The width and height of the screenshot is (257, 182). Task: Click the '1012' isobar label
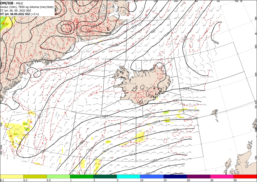(154, 160)
